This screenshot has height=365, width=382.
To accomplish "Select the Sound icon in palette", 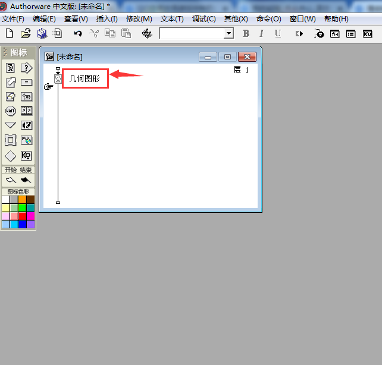I will (x=26, y=125).
